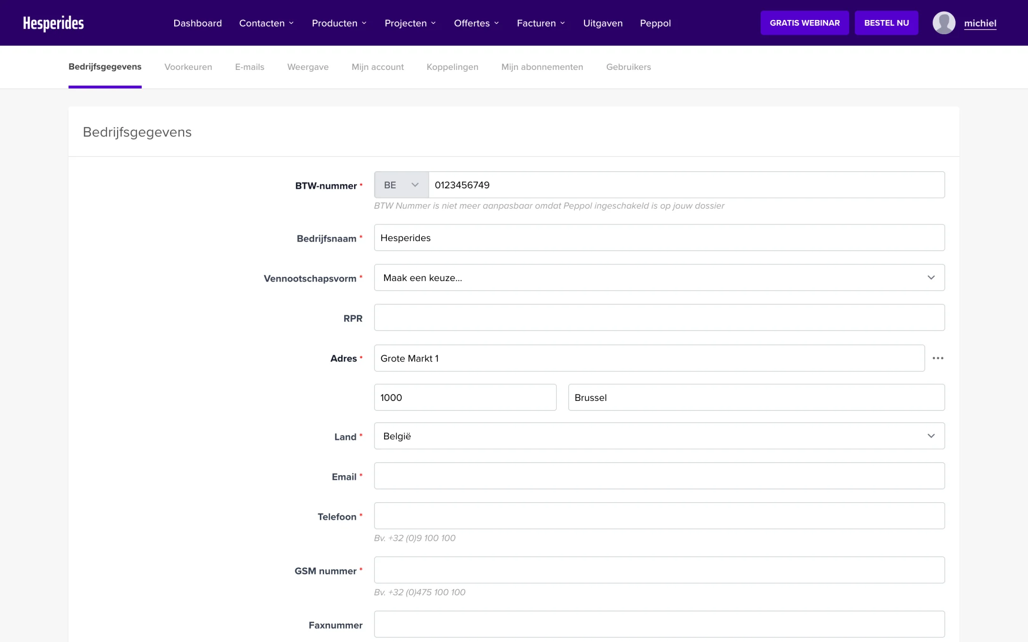
Task: Open the BE country code selector
Action: 401,185
